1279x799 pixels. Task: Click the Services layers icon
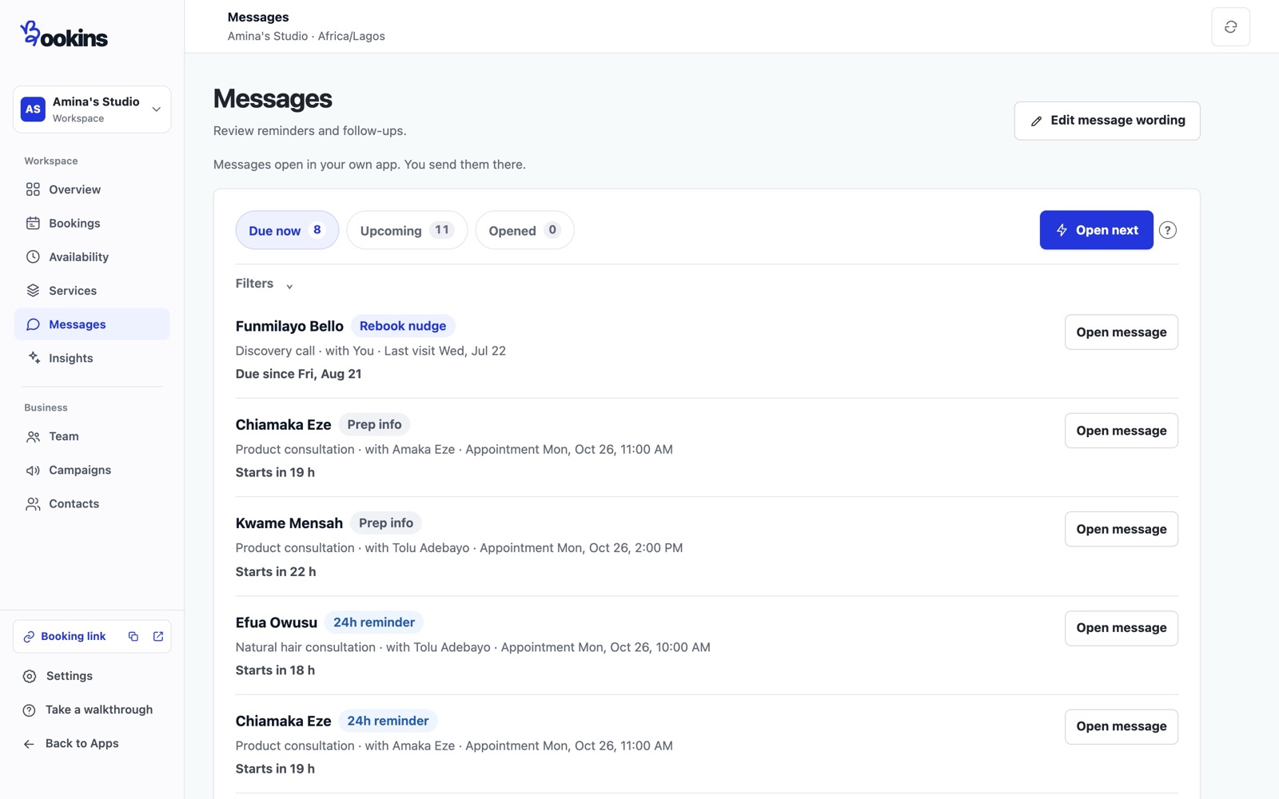pyautogui.click(x=33, y=291)
